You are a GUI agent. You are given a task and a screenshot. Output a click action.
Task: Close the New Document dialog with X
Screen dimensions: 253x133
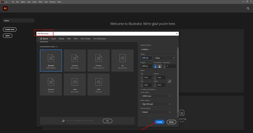[x=177, y=34]
